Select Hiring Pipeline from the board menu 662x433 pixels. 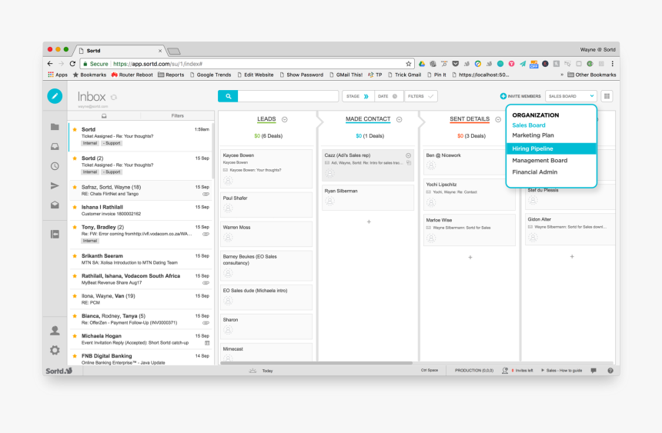tap(551, 148)
